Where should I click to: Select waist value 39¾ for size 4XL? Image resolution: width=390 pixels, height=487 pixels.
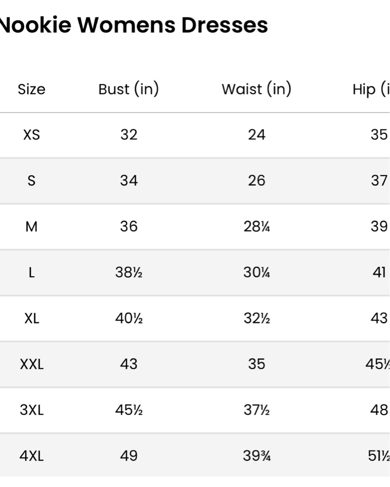[x=257, y=456]
